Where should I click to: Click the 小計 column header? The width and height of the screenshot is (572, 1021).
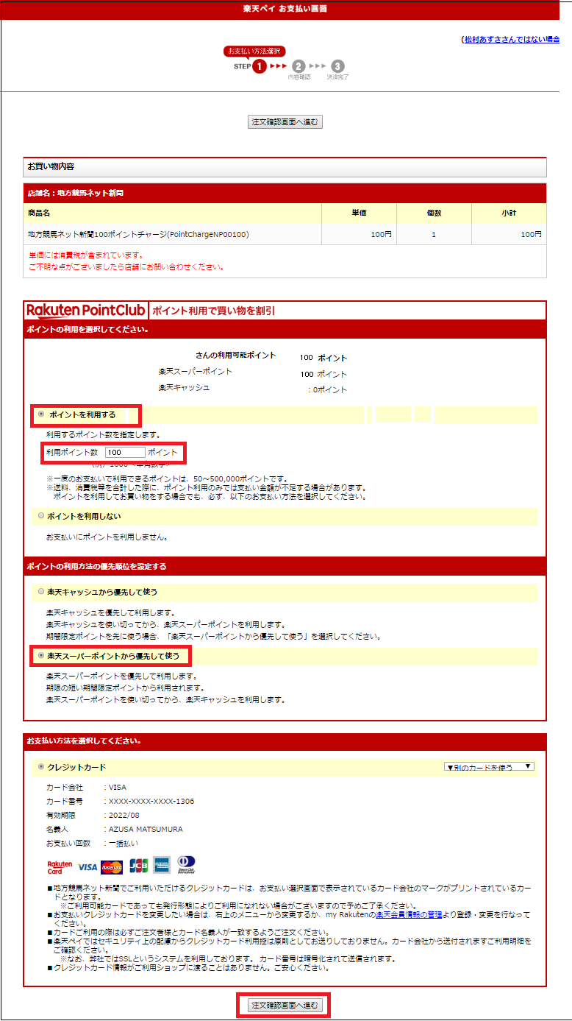pyautogui.click(x=509, y=213)
